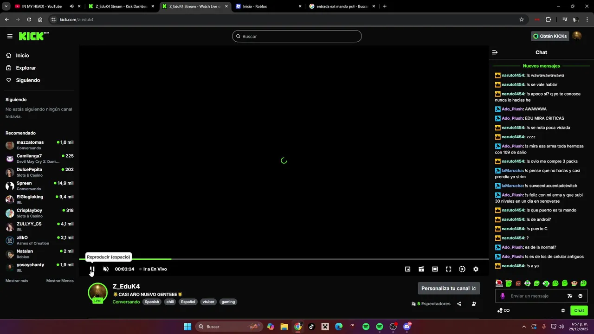Click the Conversando category link

(x=126, y=302)
